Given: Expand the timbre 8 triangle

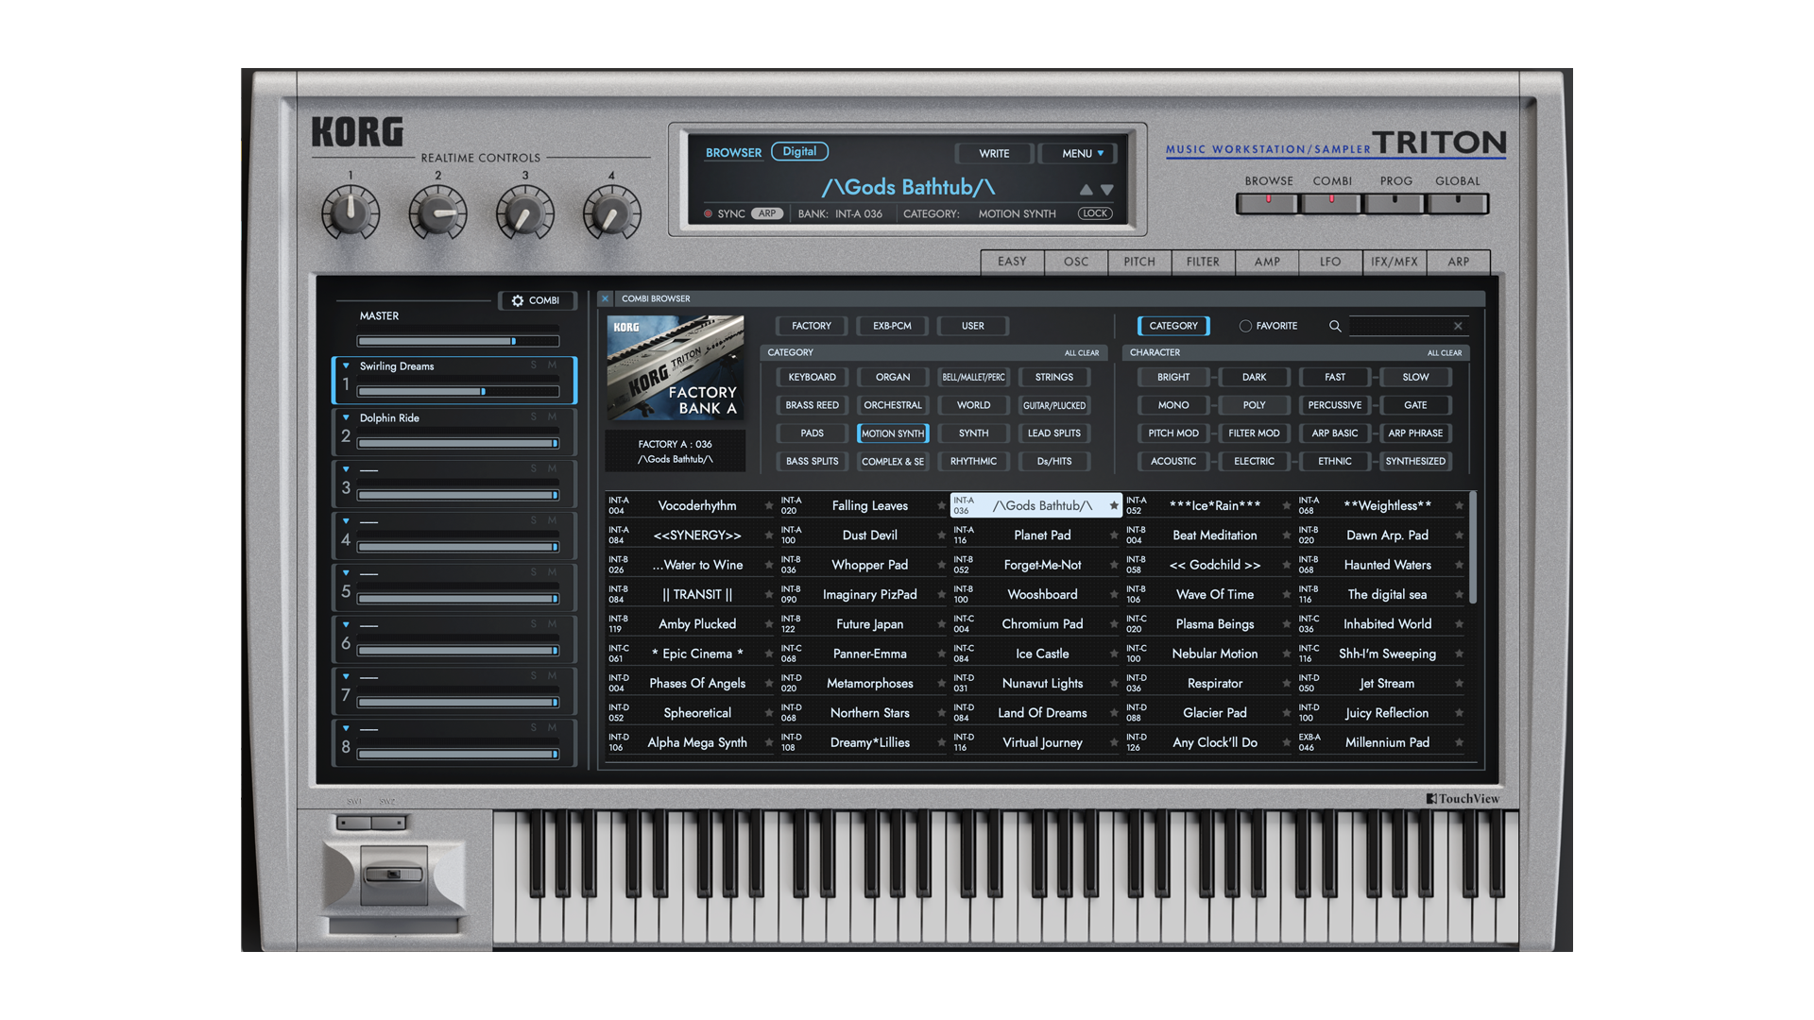Looking at the screenshot, I should tap(346, 728).
